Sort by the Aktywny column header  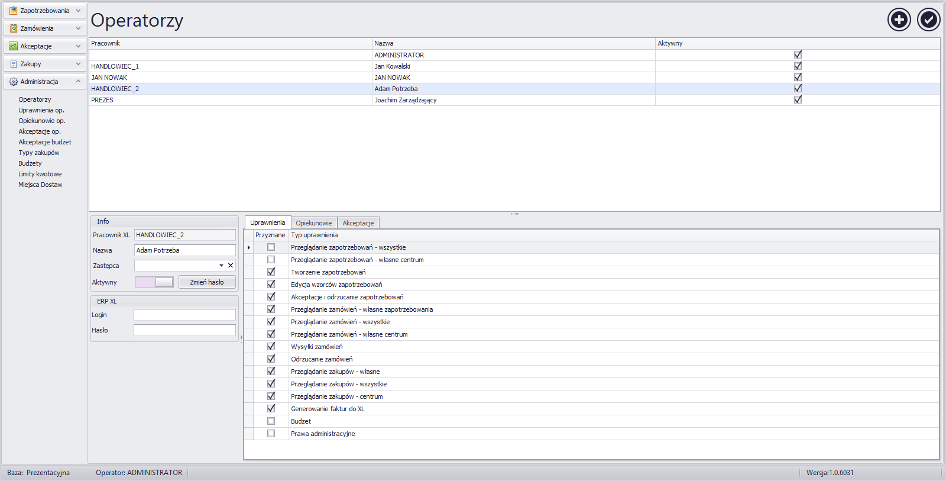(x=798, y=43)
